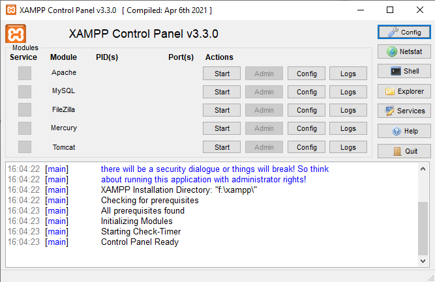Screen dimensions: 435x282
Task: Open the Services icon on the right
Action: (x=390, y=111)
